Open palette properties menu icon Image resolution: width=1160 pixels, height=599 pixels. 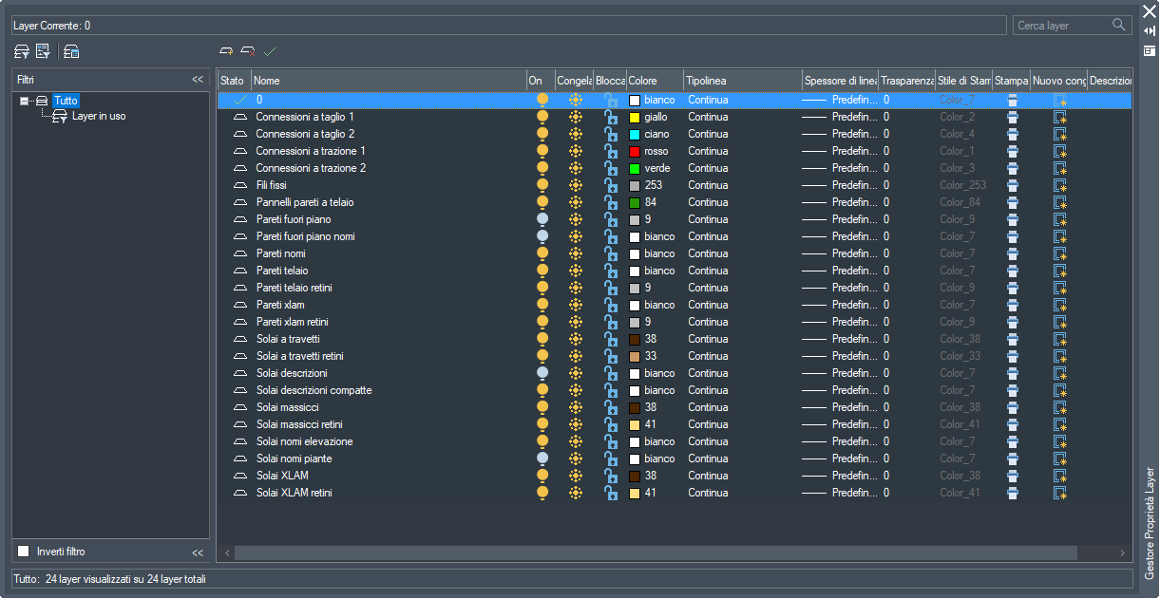(x=1149, y=50)
